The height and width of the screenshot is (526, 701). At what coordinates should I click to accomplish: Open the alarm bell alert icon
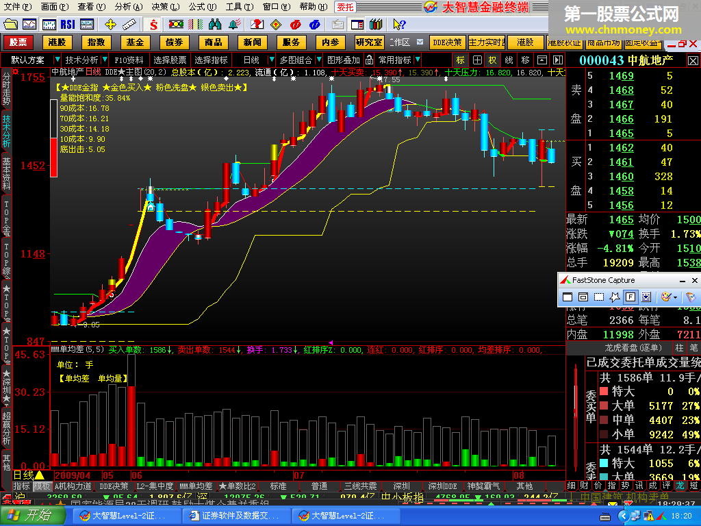point(235,24)
